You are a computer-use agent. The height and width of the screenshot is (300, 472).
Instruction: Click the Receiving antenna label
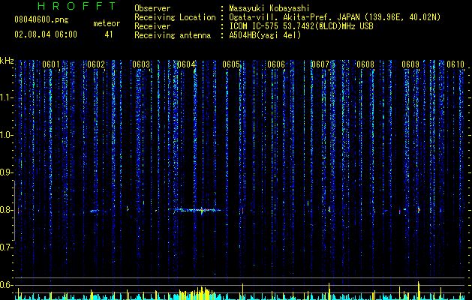(173, 35)
